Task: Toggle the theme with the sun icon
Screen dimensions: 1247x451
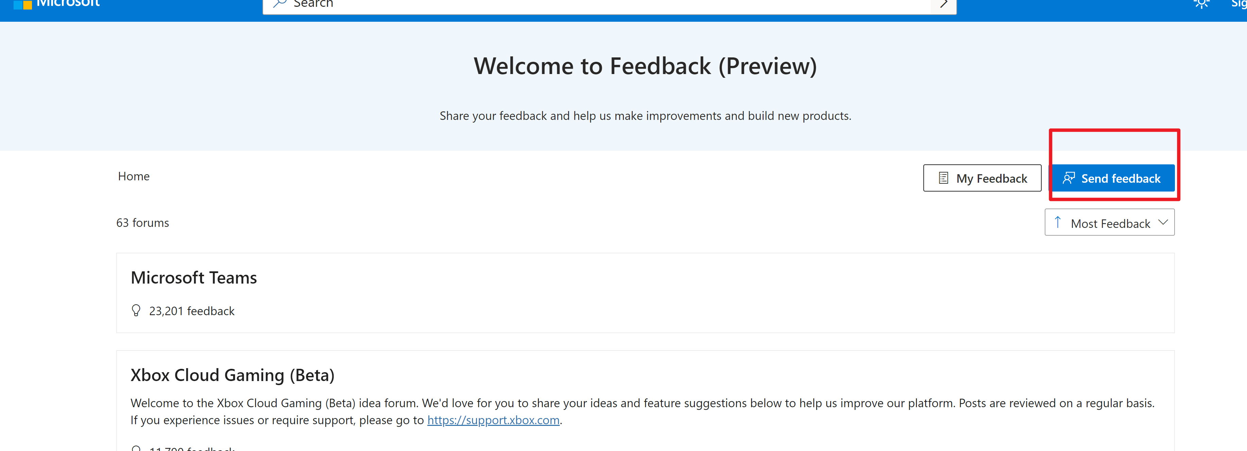Action: (x=1201, y=3)
